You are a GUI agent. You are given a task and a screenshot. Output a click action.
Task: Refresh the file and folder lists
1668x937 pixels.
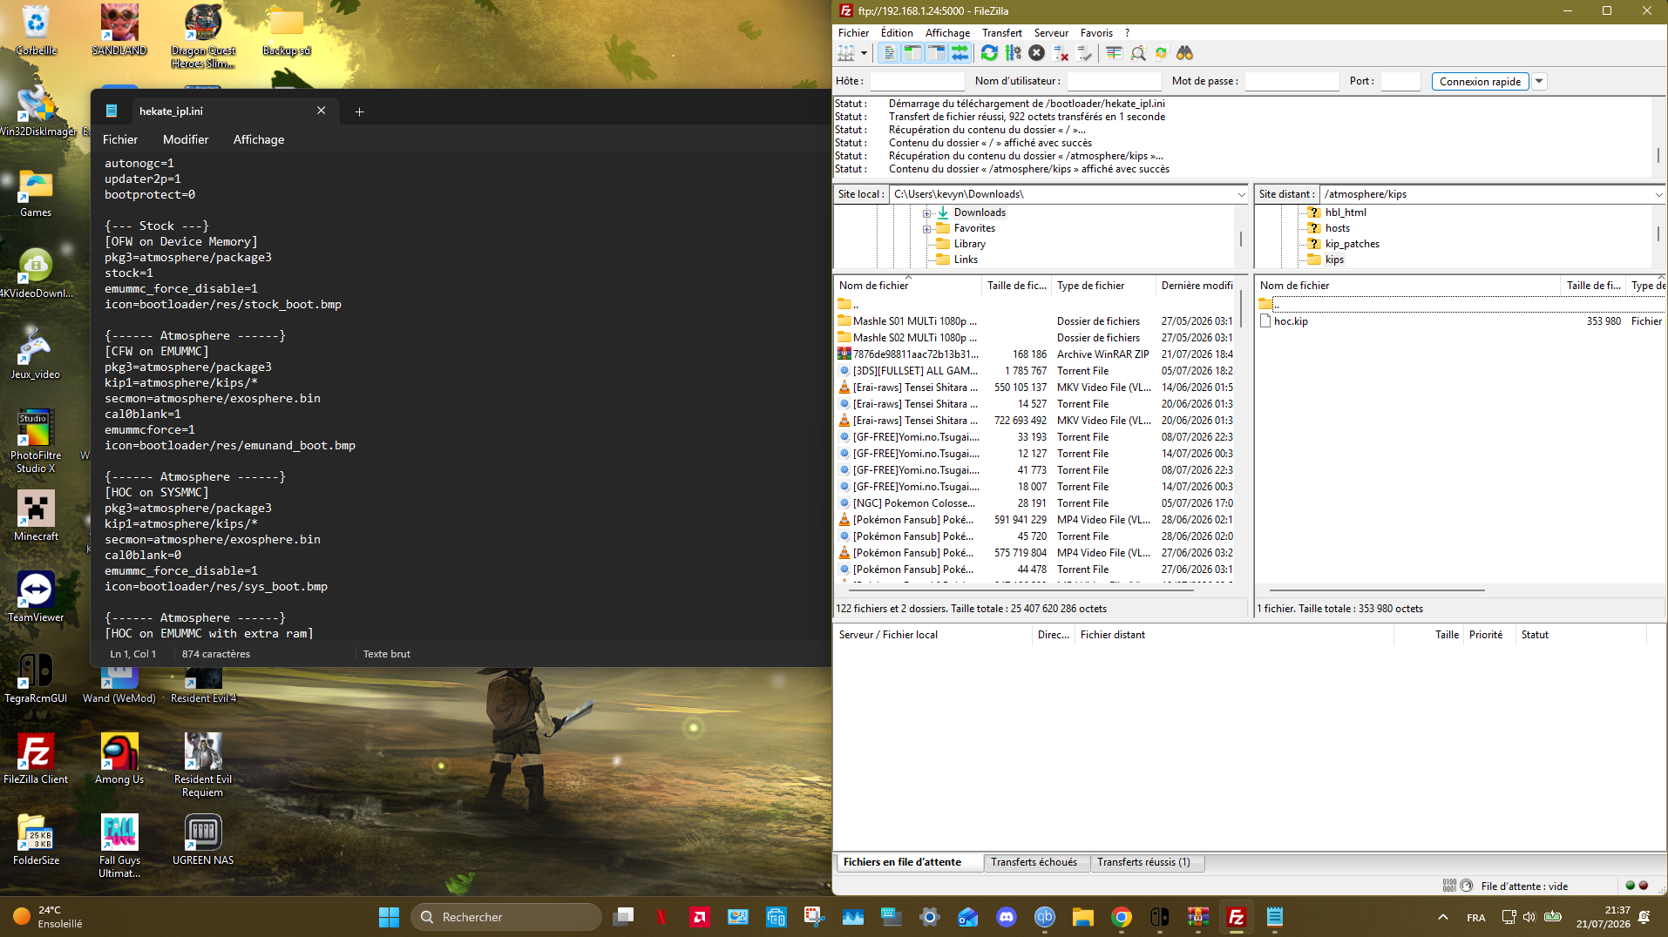[989, 53]
